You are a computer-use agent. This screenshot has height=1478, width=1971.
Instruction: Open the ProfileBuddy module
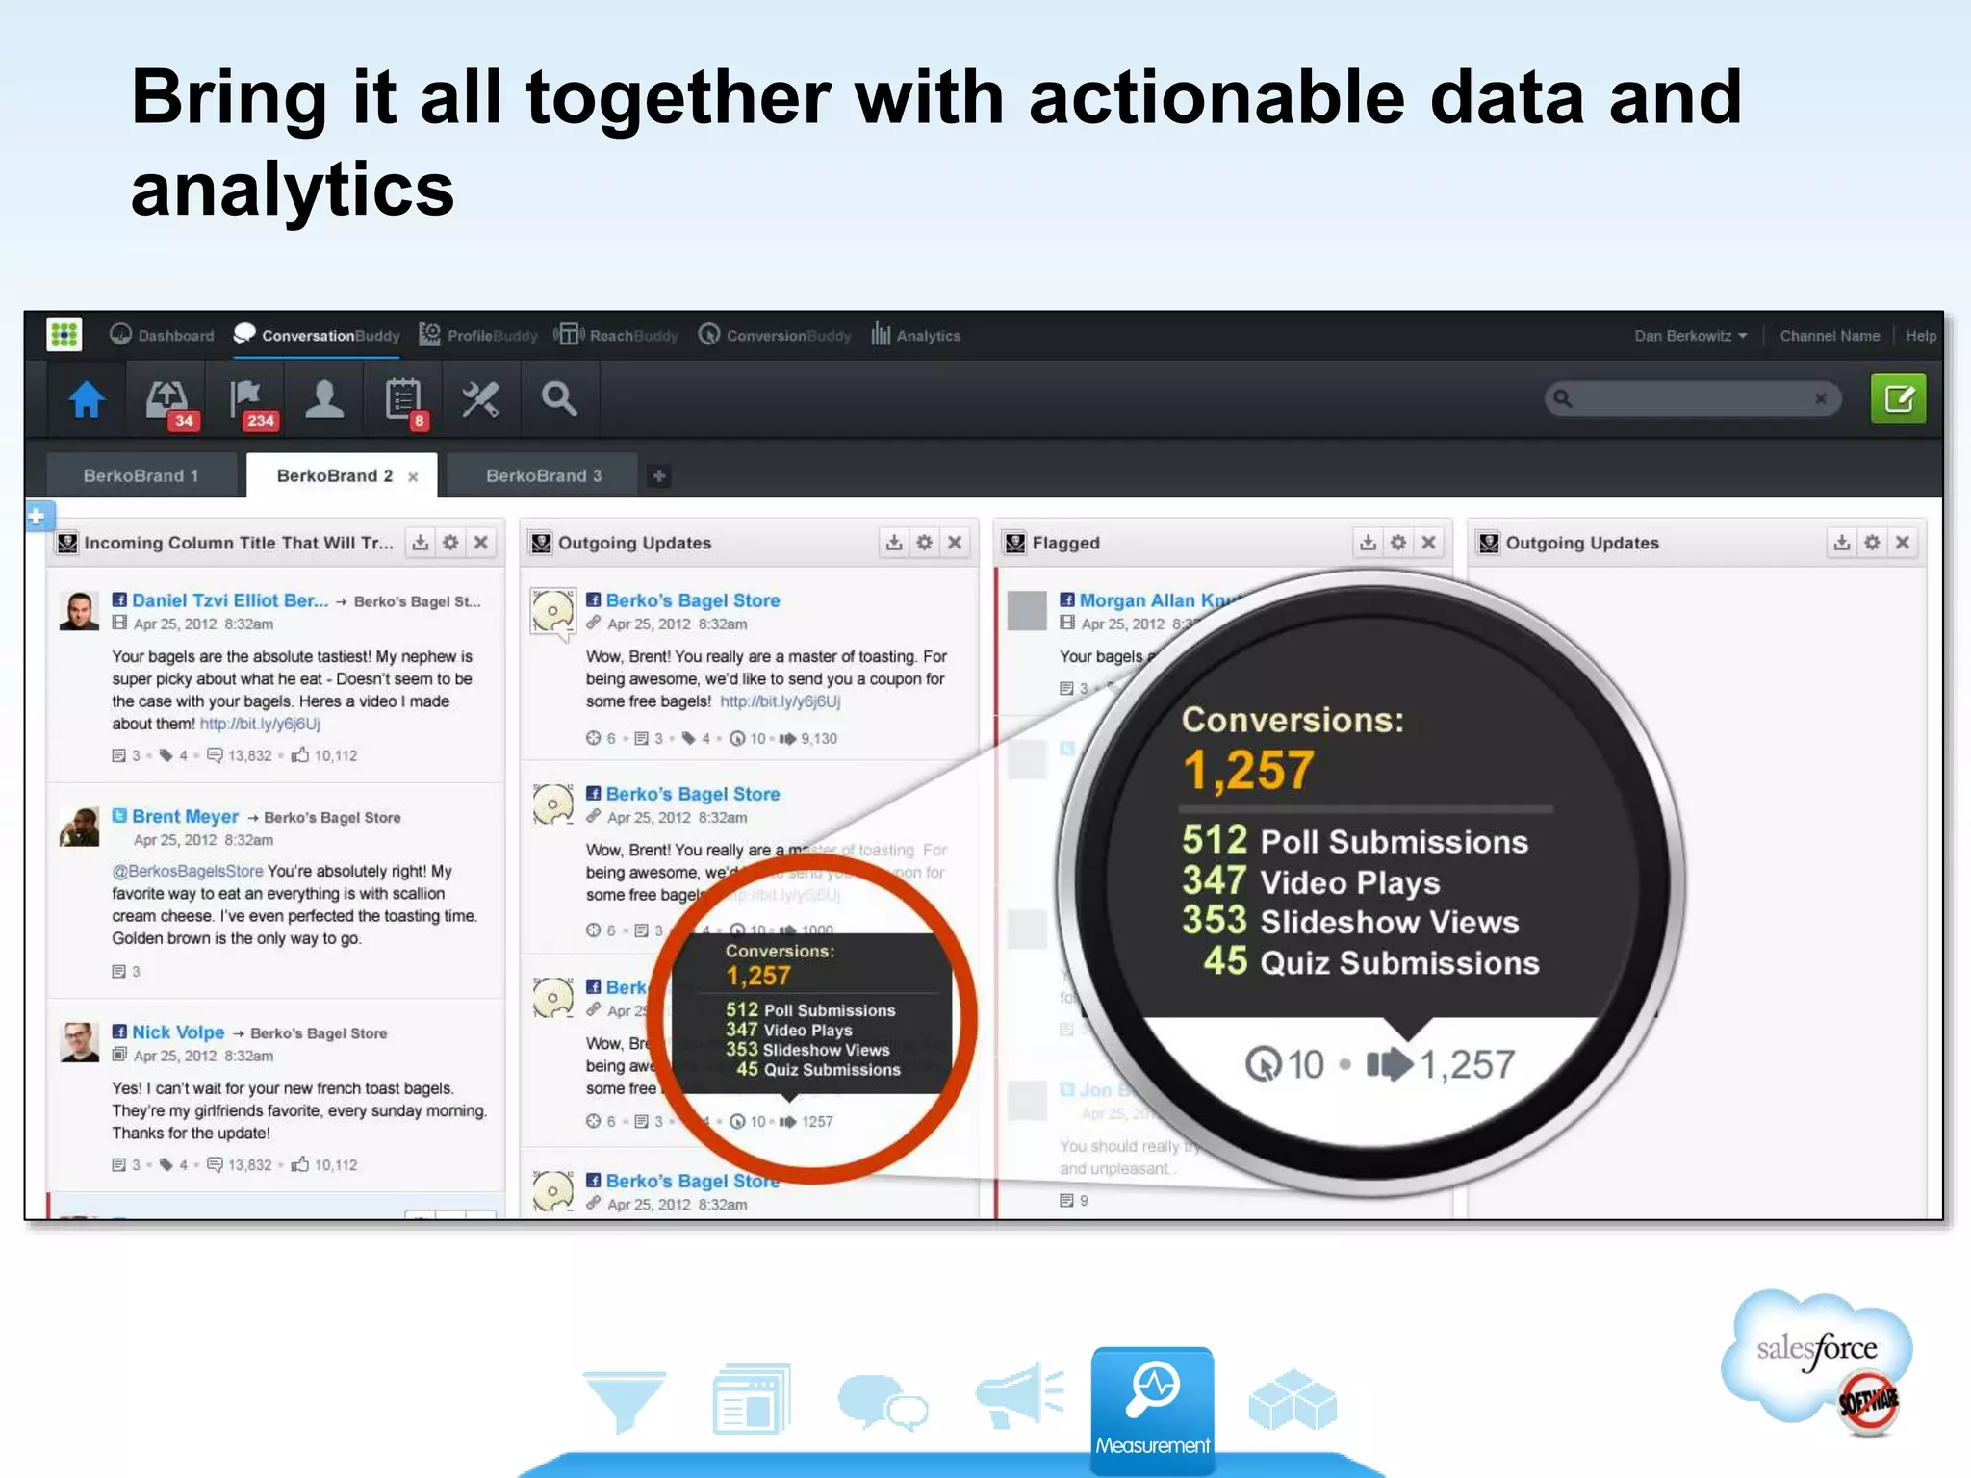(x=478, y=335)
